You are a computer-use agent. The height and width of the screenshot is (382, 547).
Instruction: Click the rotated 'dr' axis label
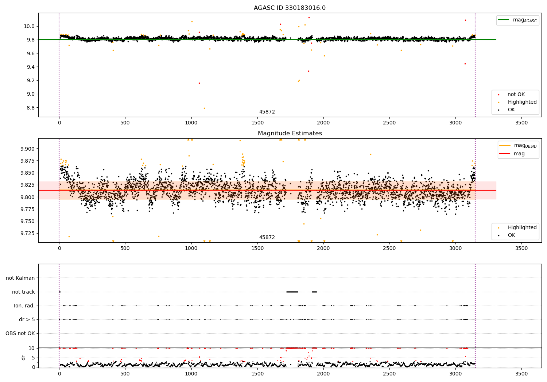[x=24, y=358]
